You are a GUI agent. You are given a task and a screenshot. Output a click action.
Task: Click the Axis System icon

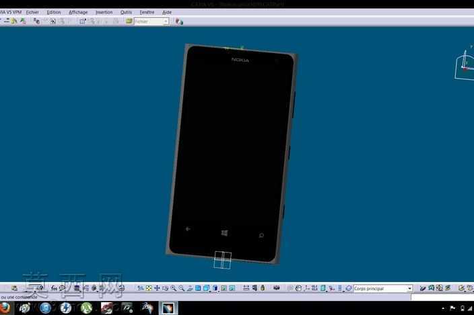pos(306,288)
